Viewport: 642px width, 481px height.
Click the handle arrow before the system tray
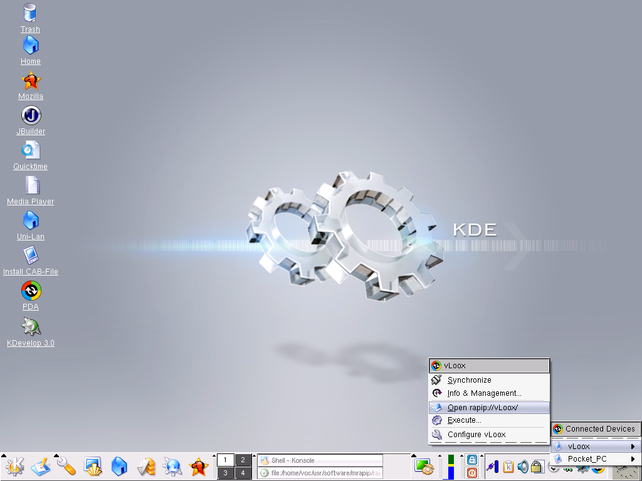pos(481,455)
